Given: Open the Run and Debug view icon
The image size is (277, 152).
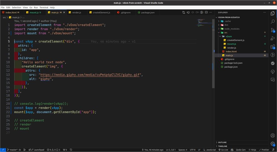Looking at the screenshot, I should click(x=273, y=38).
